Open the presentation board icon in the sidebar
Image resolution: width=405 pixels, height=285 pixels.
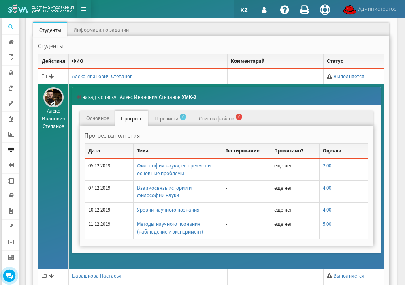click(x=11, y=150)
